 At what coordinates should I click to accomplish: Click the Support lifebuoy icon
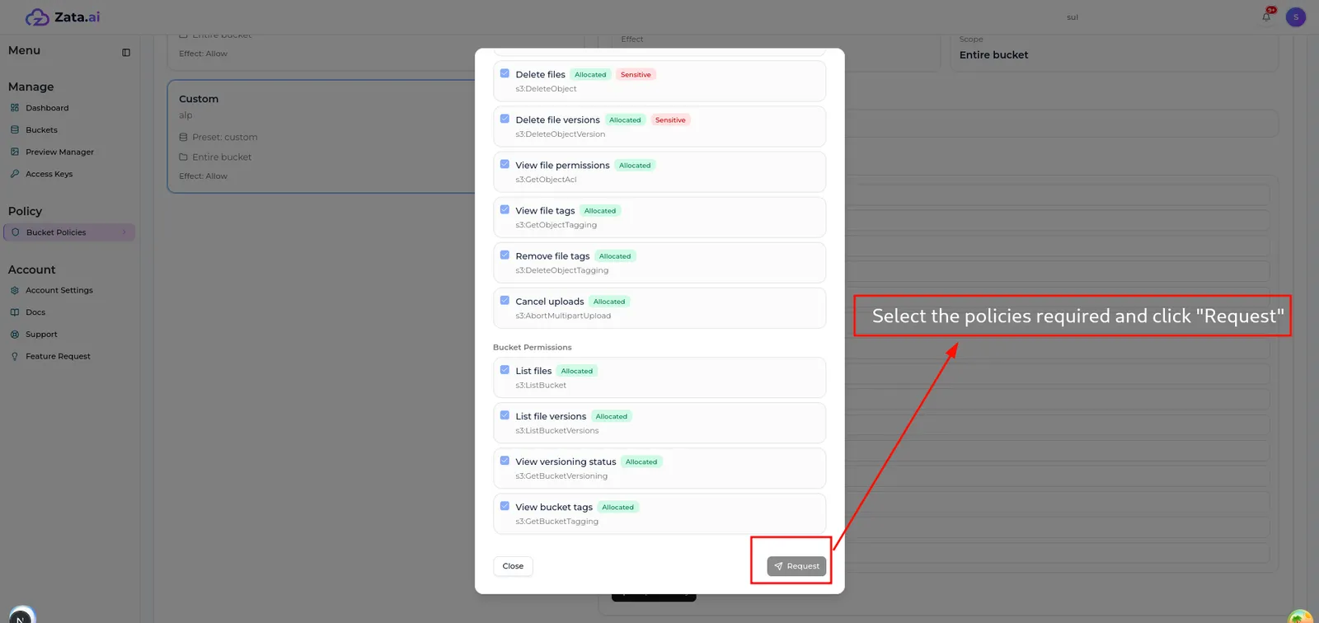pos(15,335)
